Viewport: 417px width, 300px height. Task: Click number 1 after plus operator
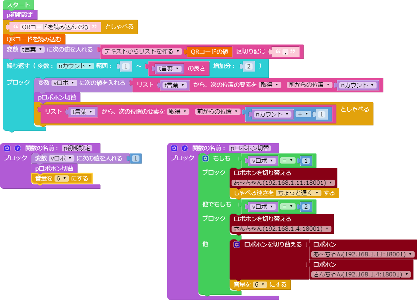pos(322,114)
